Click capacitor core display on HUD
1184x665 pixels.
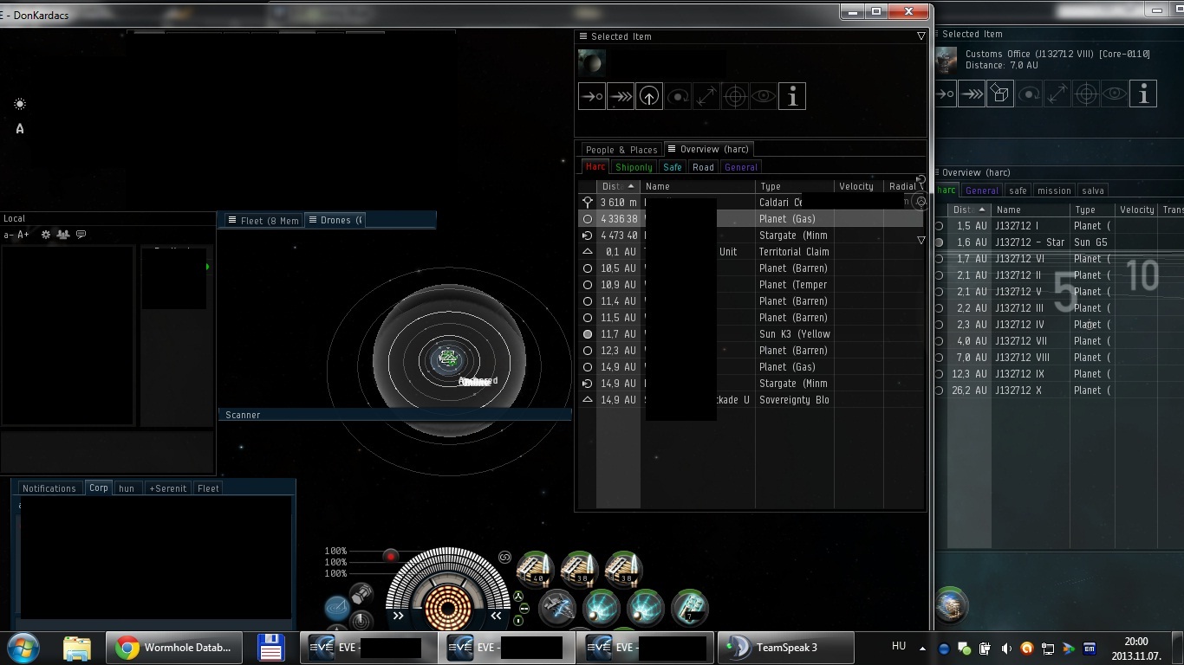[447, 606]
